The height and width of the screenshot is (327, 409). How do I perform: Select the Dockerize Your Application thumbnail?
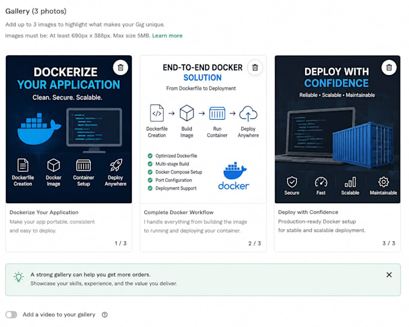(69, 129)
